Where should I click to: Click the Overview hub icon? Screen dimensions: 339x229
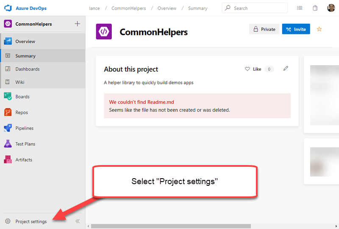tap(8, 41)
